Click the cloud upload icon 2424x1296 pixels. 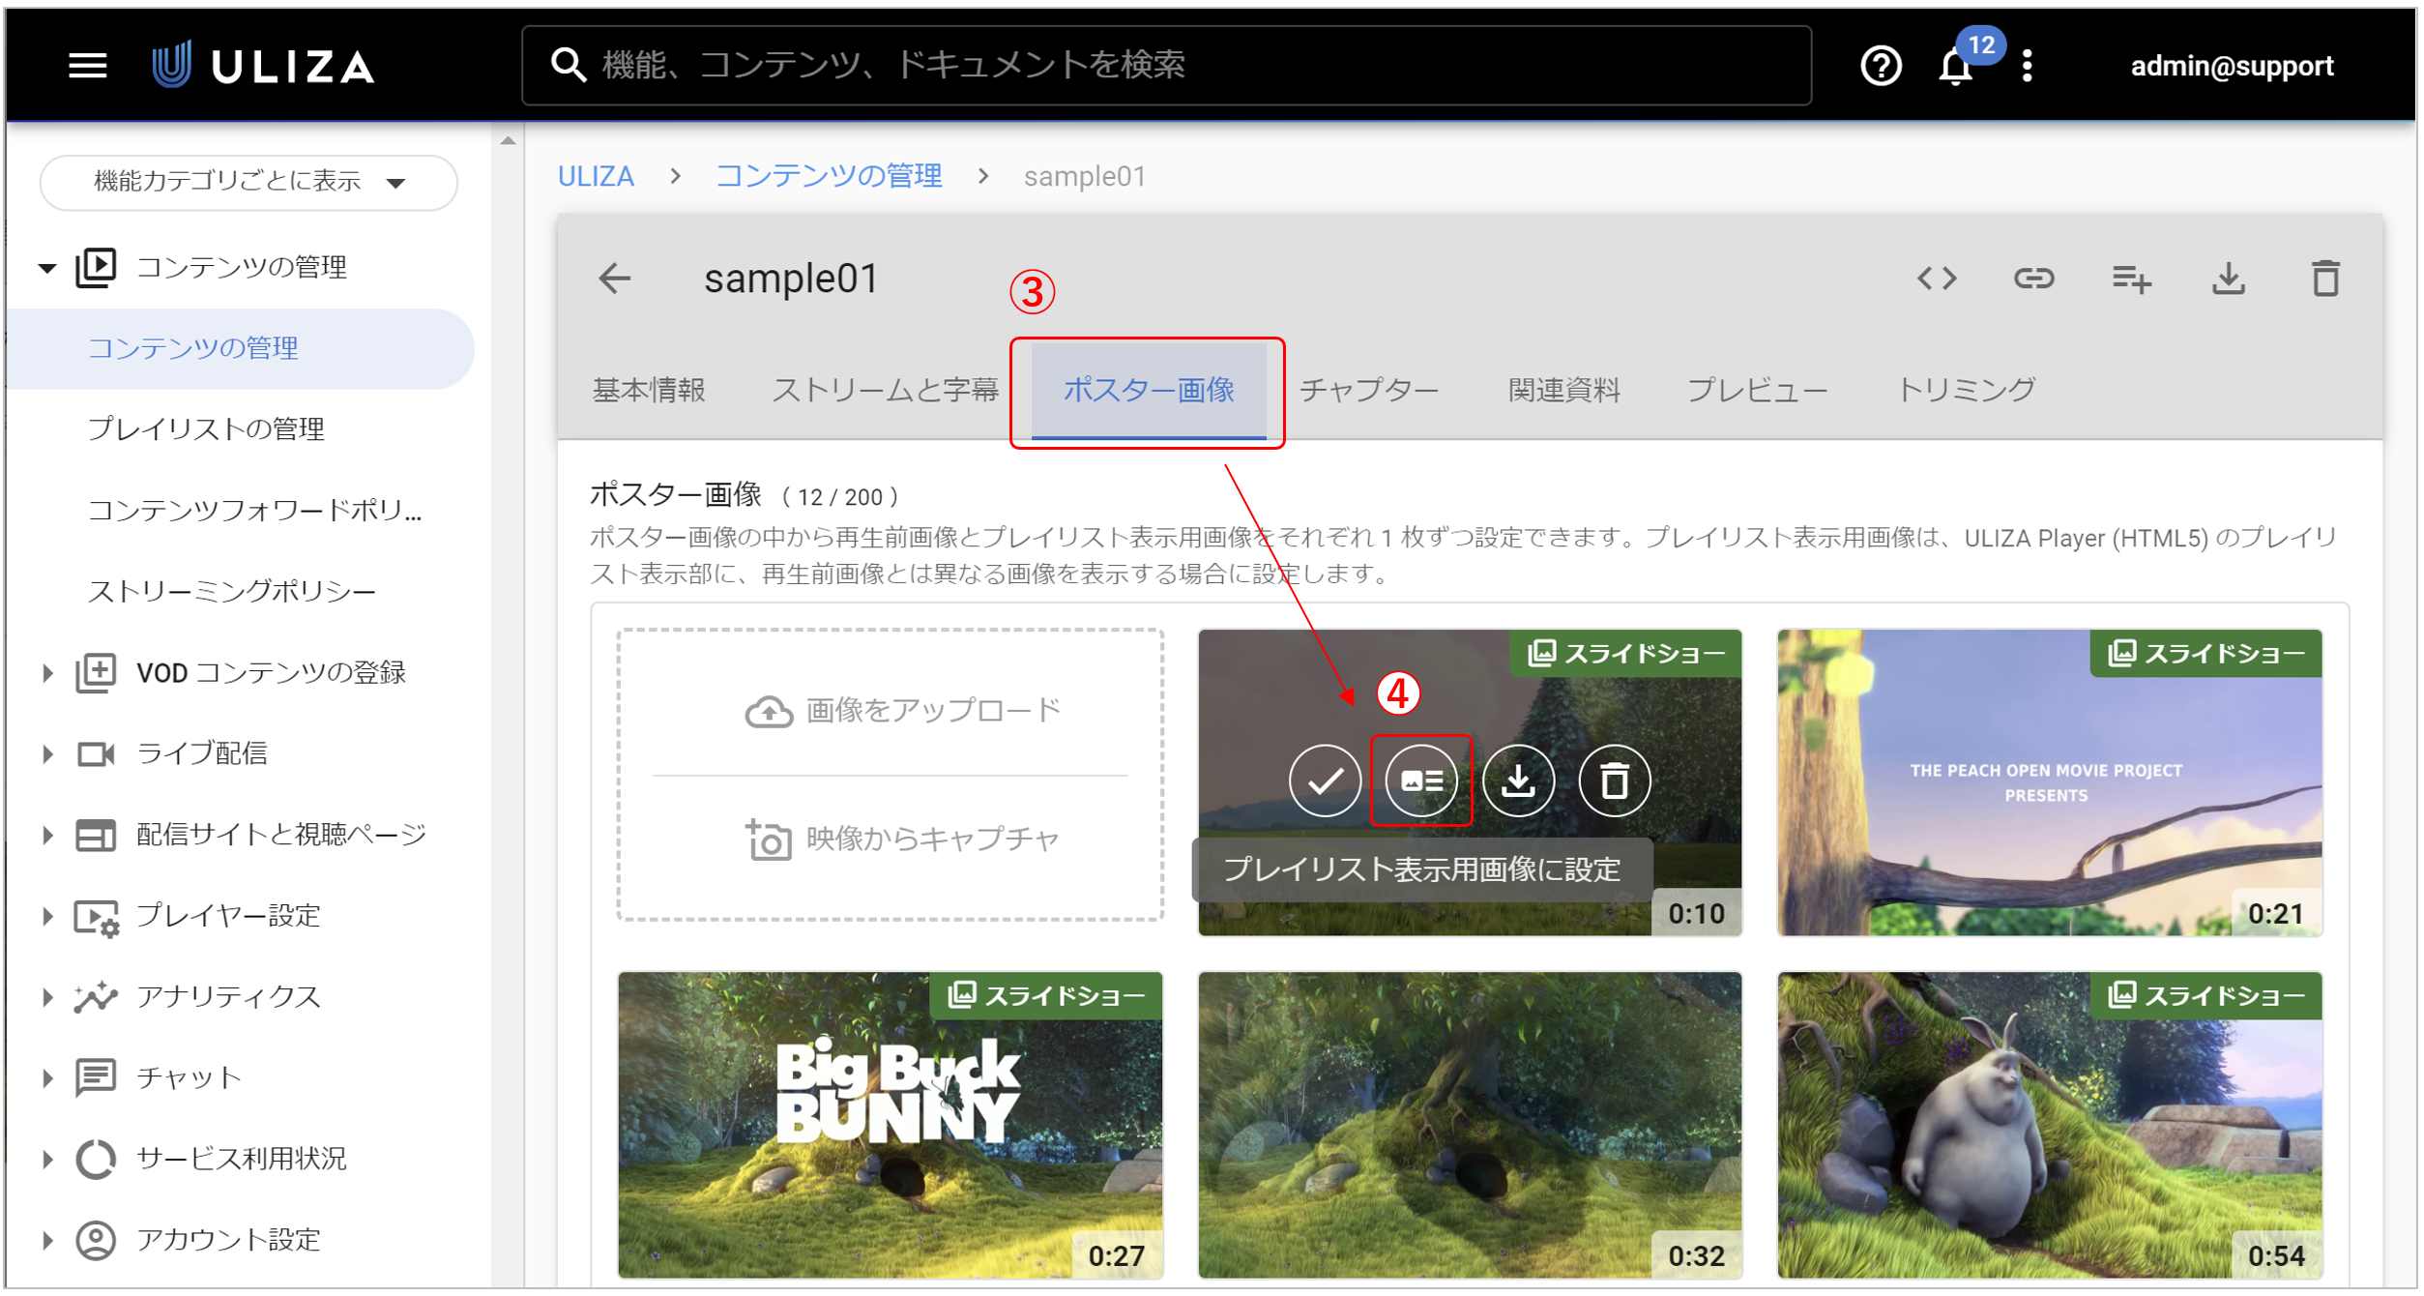click(769, 712)
